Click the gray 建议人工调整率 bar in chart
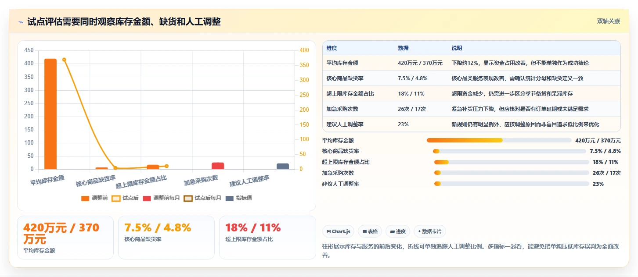Image resolution: width=638 pixels, height=277 pixels. [283, 166]
